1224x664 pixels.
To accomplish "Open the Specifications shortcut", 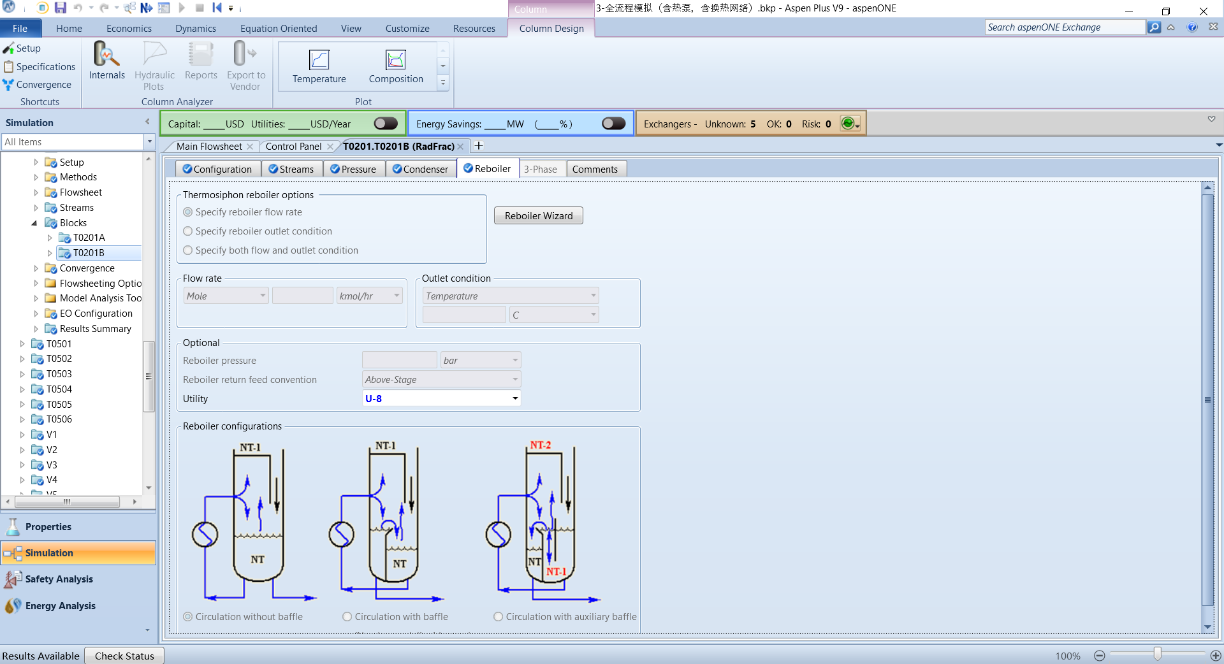I will [40, 67].
